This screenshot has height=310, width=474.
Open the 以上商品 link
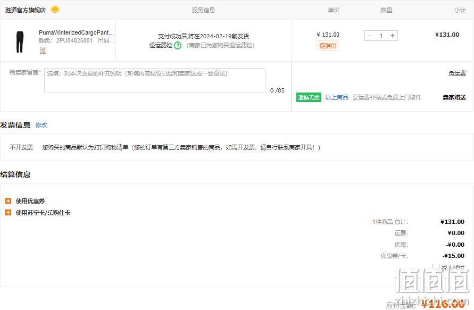[337, 97]
